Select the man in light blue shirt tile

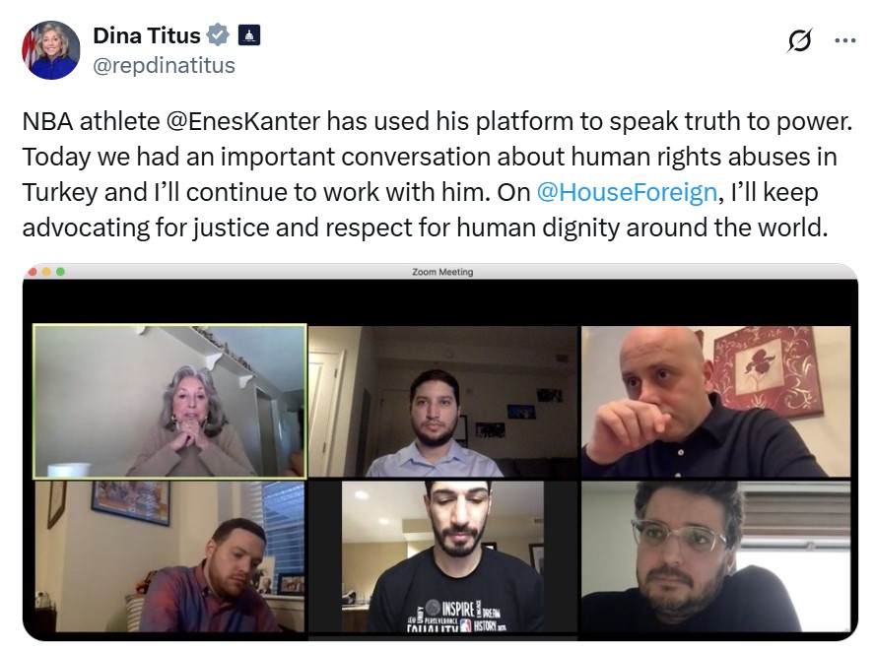[443, 401]
